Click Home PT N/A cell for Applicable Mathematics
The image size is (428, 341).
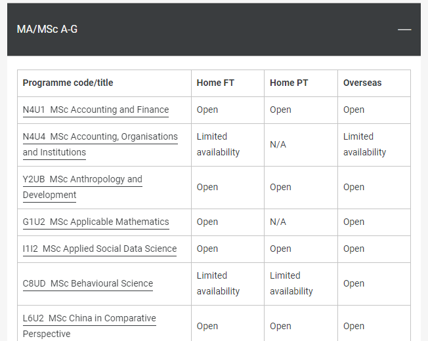(x=278, y=222)
